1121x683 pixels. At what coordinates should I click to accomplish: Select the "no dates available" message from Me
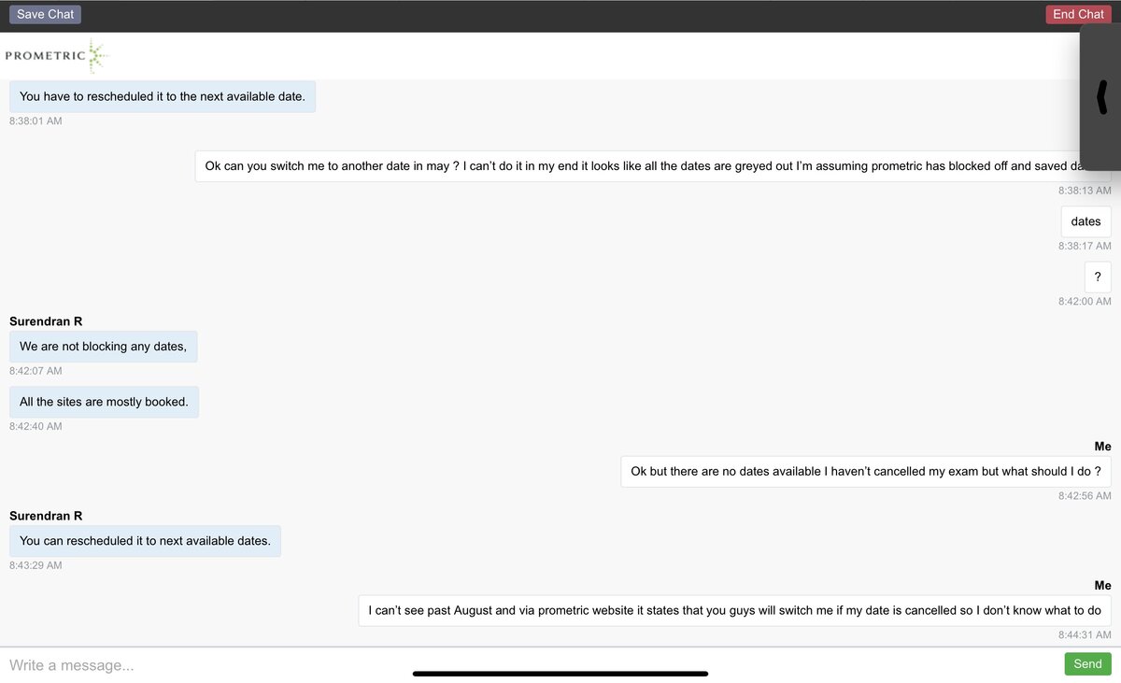pyautogui.click(x=865, y=471)
